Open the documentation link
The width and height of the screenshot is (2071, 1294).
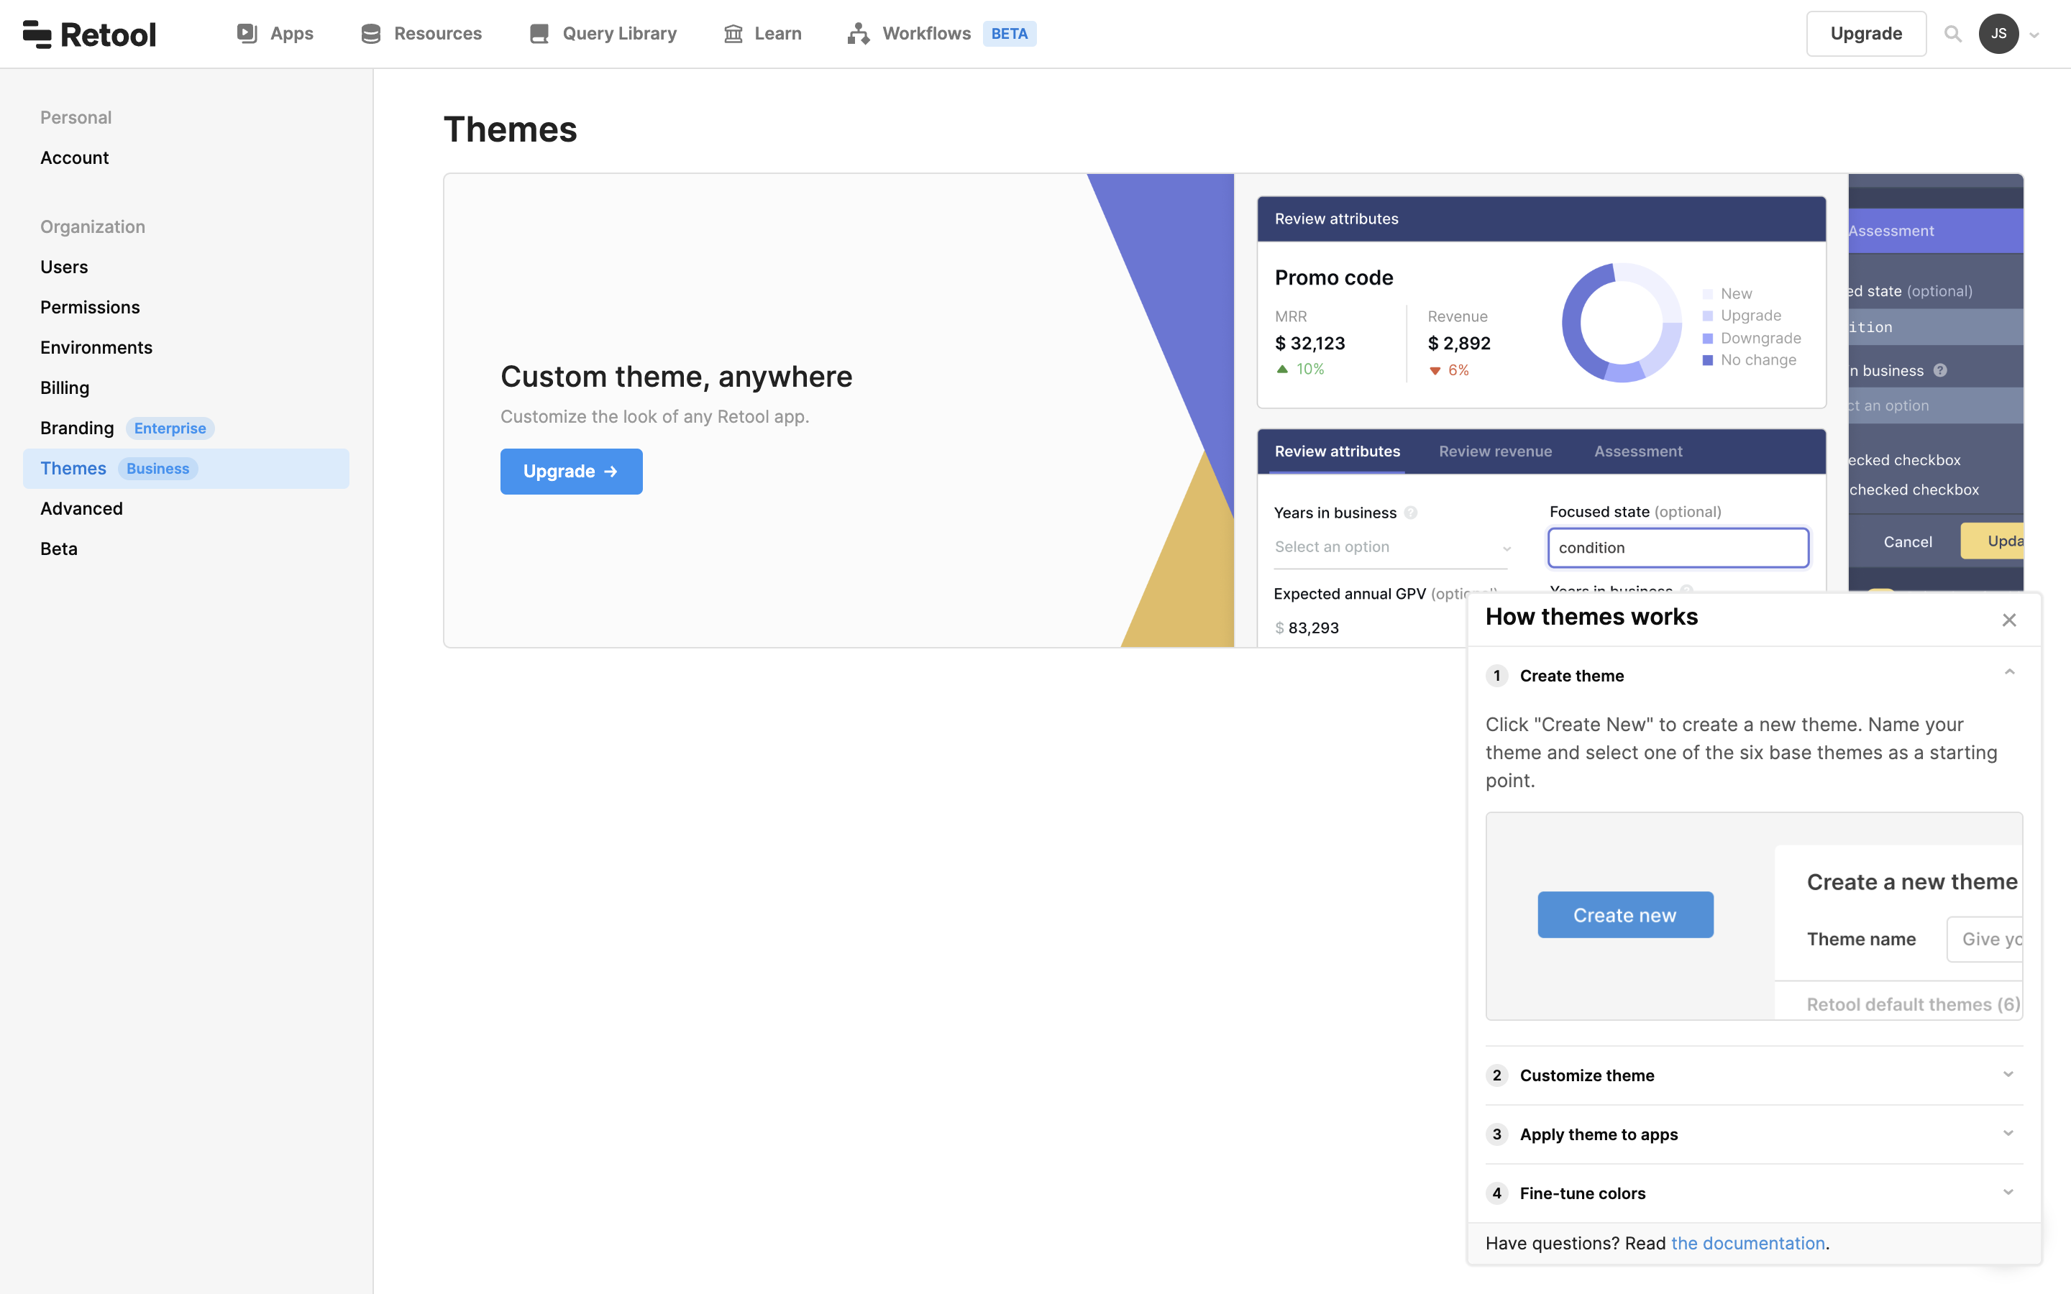coord(1747,1243)
